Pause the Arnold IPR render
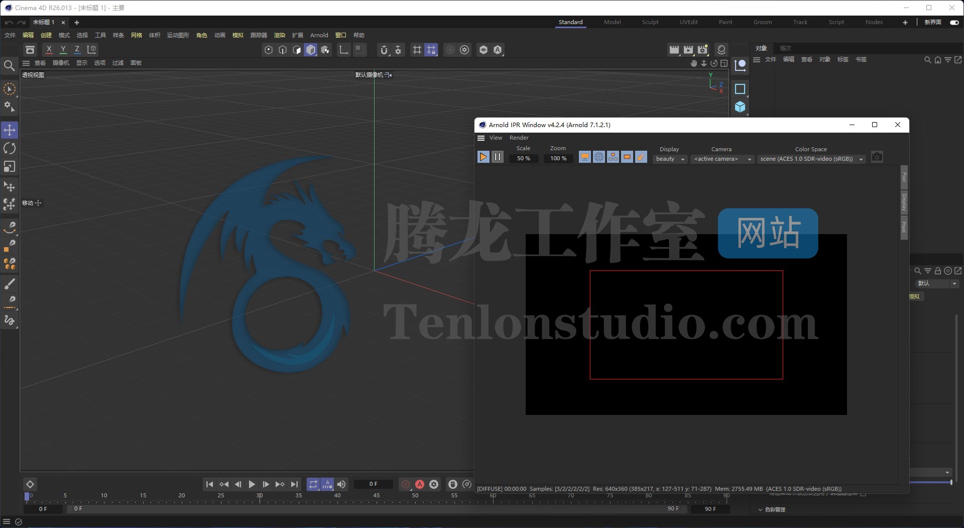Viewport: 964px width, 528px height. pos(497,157)
